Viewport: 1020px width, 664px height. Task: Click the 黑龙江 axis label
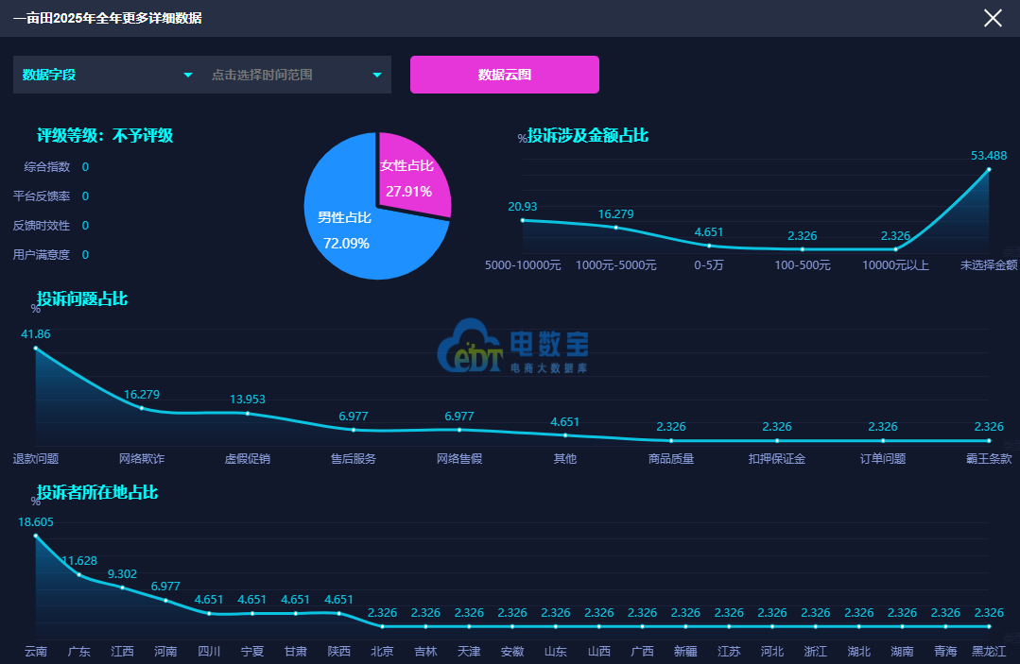click(989, 651)
